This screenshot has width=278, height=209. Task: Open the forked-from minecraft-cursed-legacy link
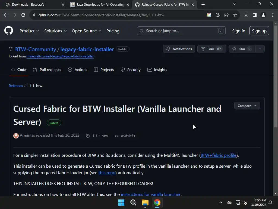tap(60, 56)
